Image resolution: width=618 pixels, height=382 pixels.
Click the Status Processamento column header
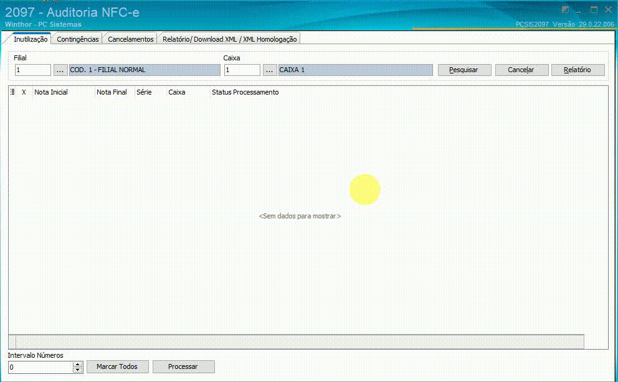[245, 92]
